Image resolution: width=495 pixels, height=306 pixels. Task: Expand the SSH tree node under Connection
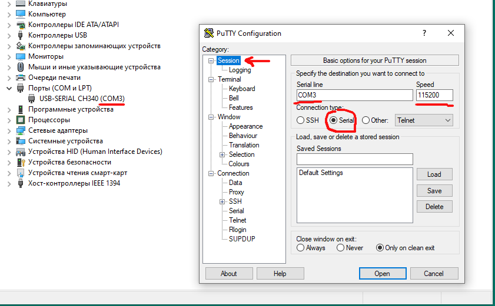(222, 201)
